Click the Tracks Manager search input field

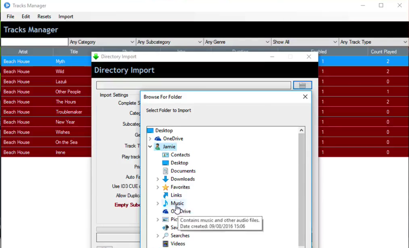pyautogui.click(x=34, y=42)
